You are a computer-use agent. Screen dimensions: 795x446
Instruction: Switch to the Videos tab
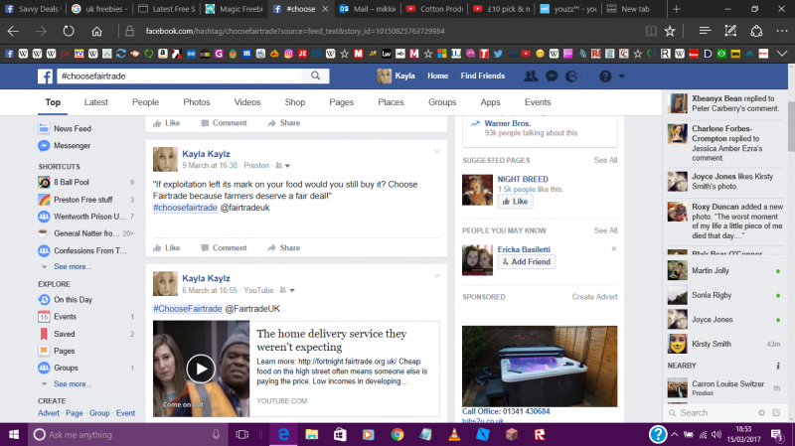246,102
